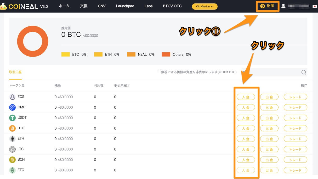This screenshot has width=318, height=179.
Task: Switch to Old Version
Action: [205, 6]
